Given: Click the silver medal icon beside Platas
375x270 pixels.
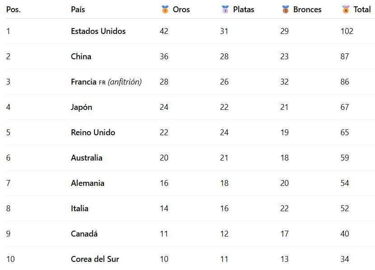Looking at the screenshot, I should (225, 9).
